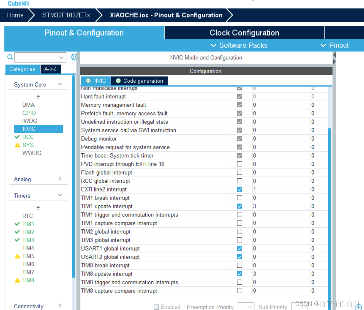The height and width of the screenshot is (310, 364).
Task: Click the green check next to TIM3
Action: coord(17,240)
